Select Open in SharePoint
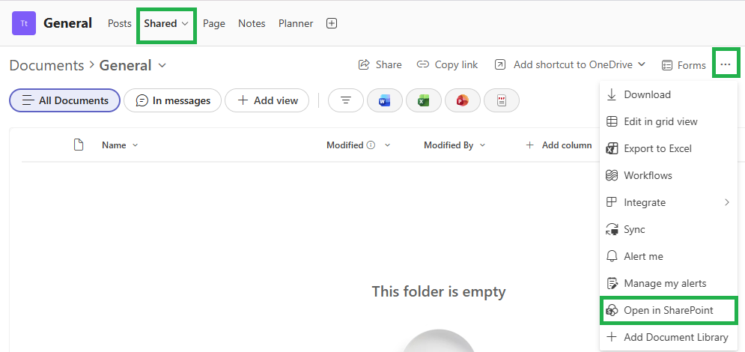This screenshot has height=352, width=745. click(669, 311)
